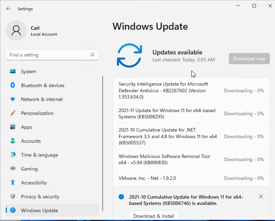Screen dimensions: 275x221
Task: Click the sidebar vertical scrollbar
Action: click(103, 144)
